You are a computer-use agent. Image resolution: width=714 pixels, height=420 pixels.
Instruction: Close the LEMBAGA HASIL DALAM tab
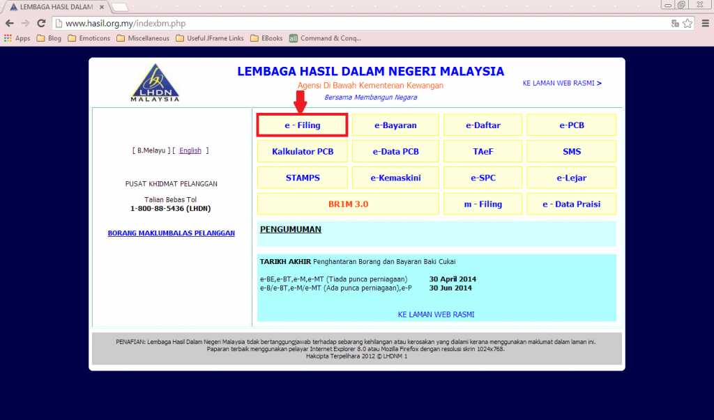click(102, 7)
